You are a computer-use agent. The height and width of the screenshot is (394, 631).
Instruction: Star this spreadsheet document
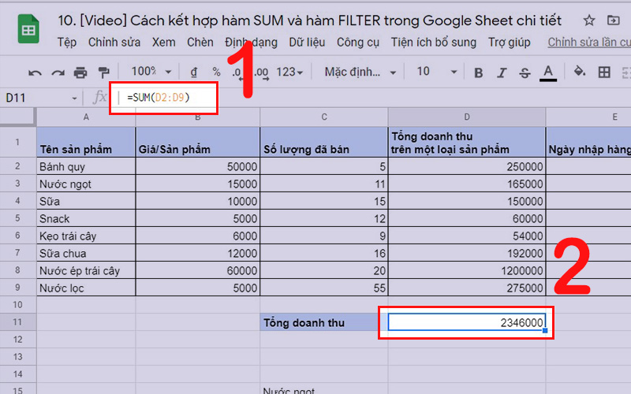588,20
